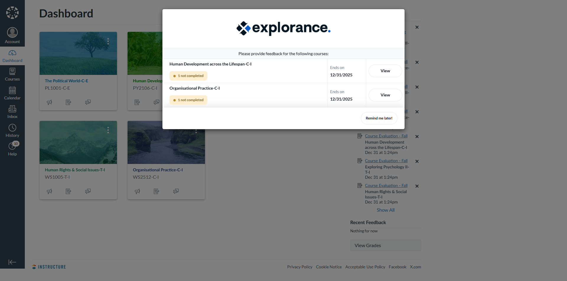This screenshot has width=567, height=281.
Task: Open the Acceptable Use Policy link
Action: click(365, 267)
